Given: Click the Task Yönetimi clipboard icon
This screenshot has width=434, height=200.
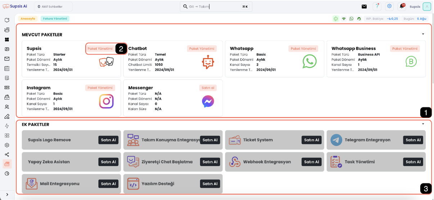Looking at the screenshot, I should pos(336,162).
